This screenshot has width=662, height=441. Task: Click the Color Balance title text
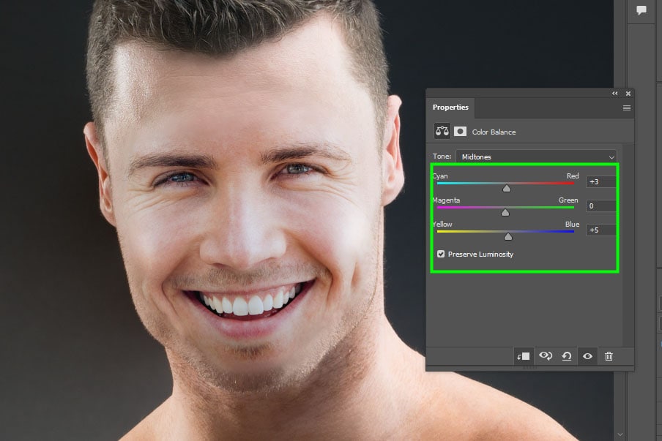[x=494, y=132]
